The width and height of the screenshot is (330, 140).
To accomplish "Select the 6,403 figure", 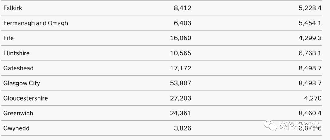I will pyautogui.click(x=182, y=23).
